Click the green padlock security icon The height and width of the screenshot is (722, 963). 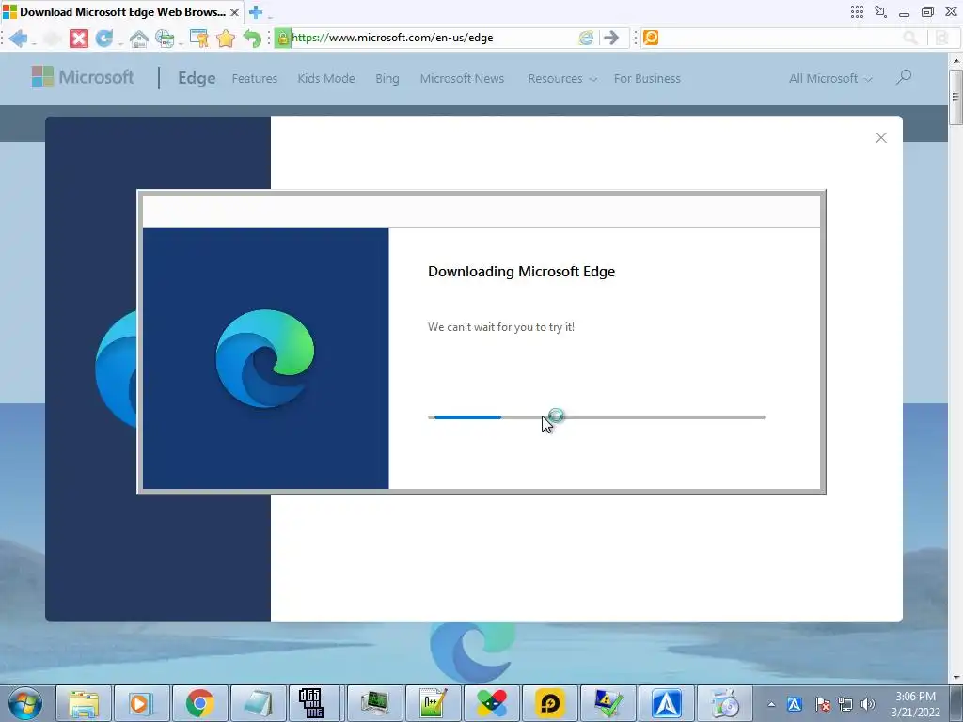click(x=282, y=38)
